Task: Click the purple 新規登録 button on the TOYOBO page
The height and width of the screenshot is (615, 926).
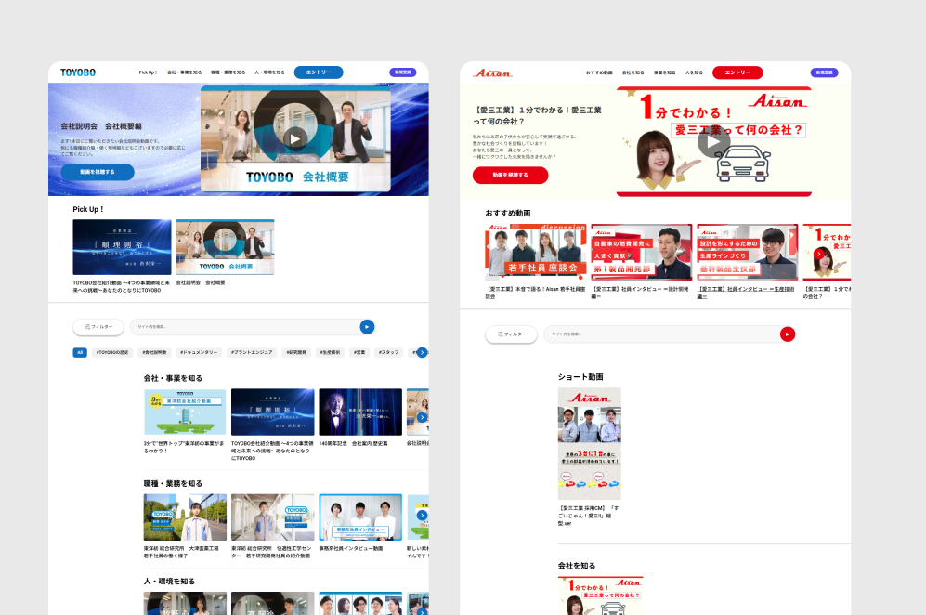Action: [x=403, y=72]
